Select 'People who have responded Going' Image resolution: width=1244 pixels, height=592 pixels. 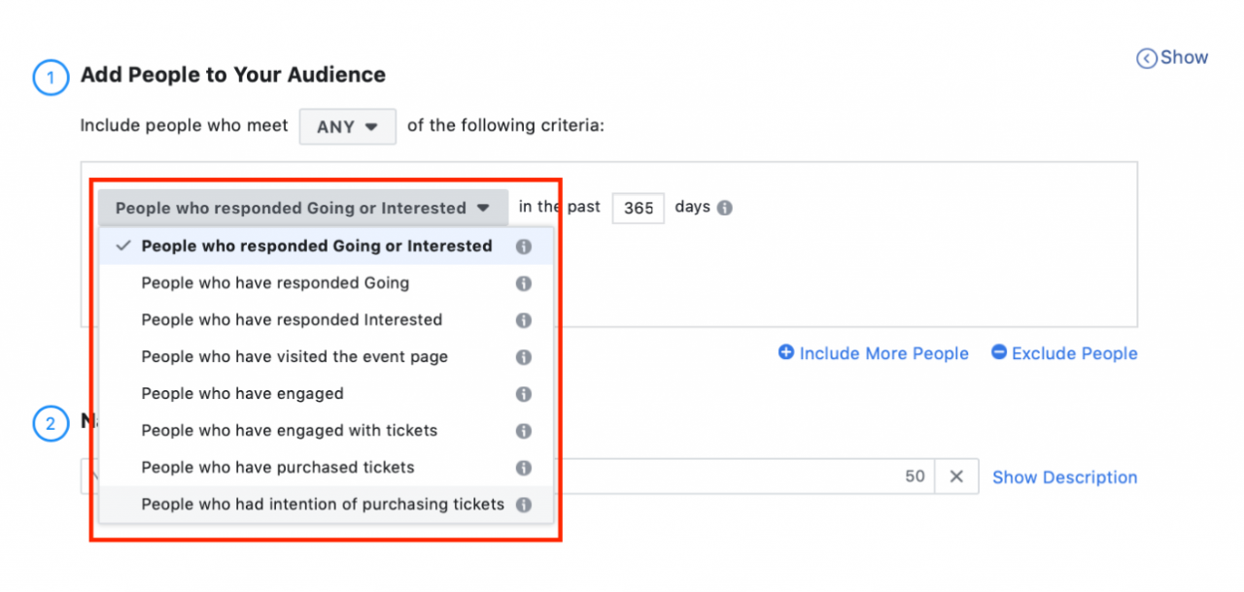point(275,283)
